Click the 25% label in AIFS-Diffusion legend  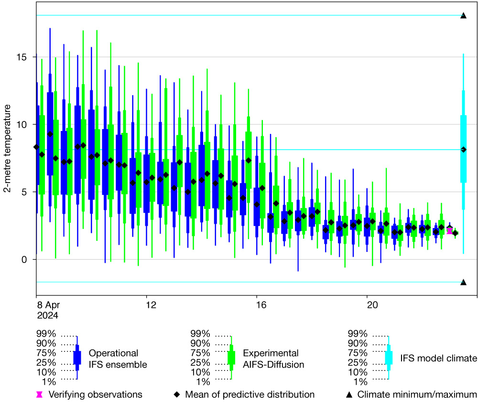200,362
